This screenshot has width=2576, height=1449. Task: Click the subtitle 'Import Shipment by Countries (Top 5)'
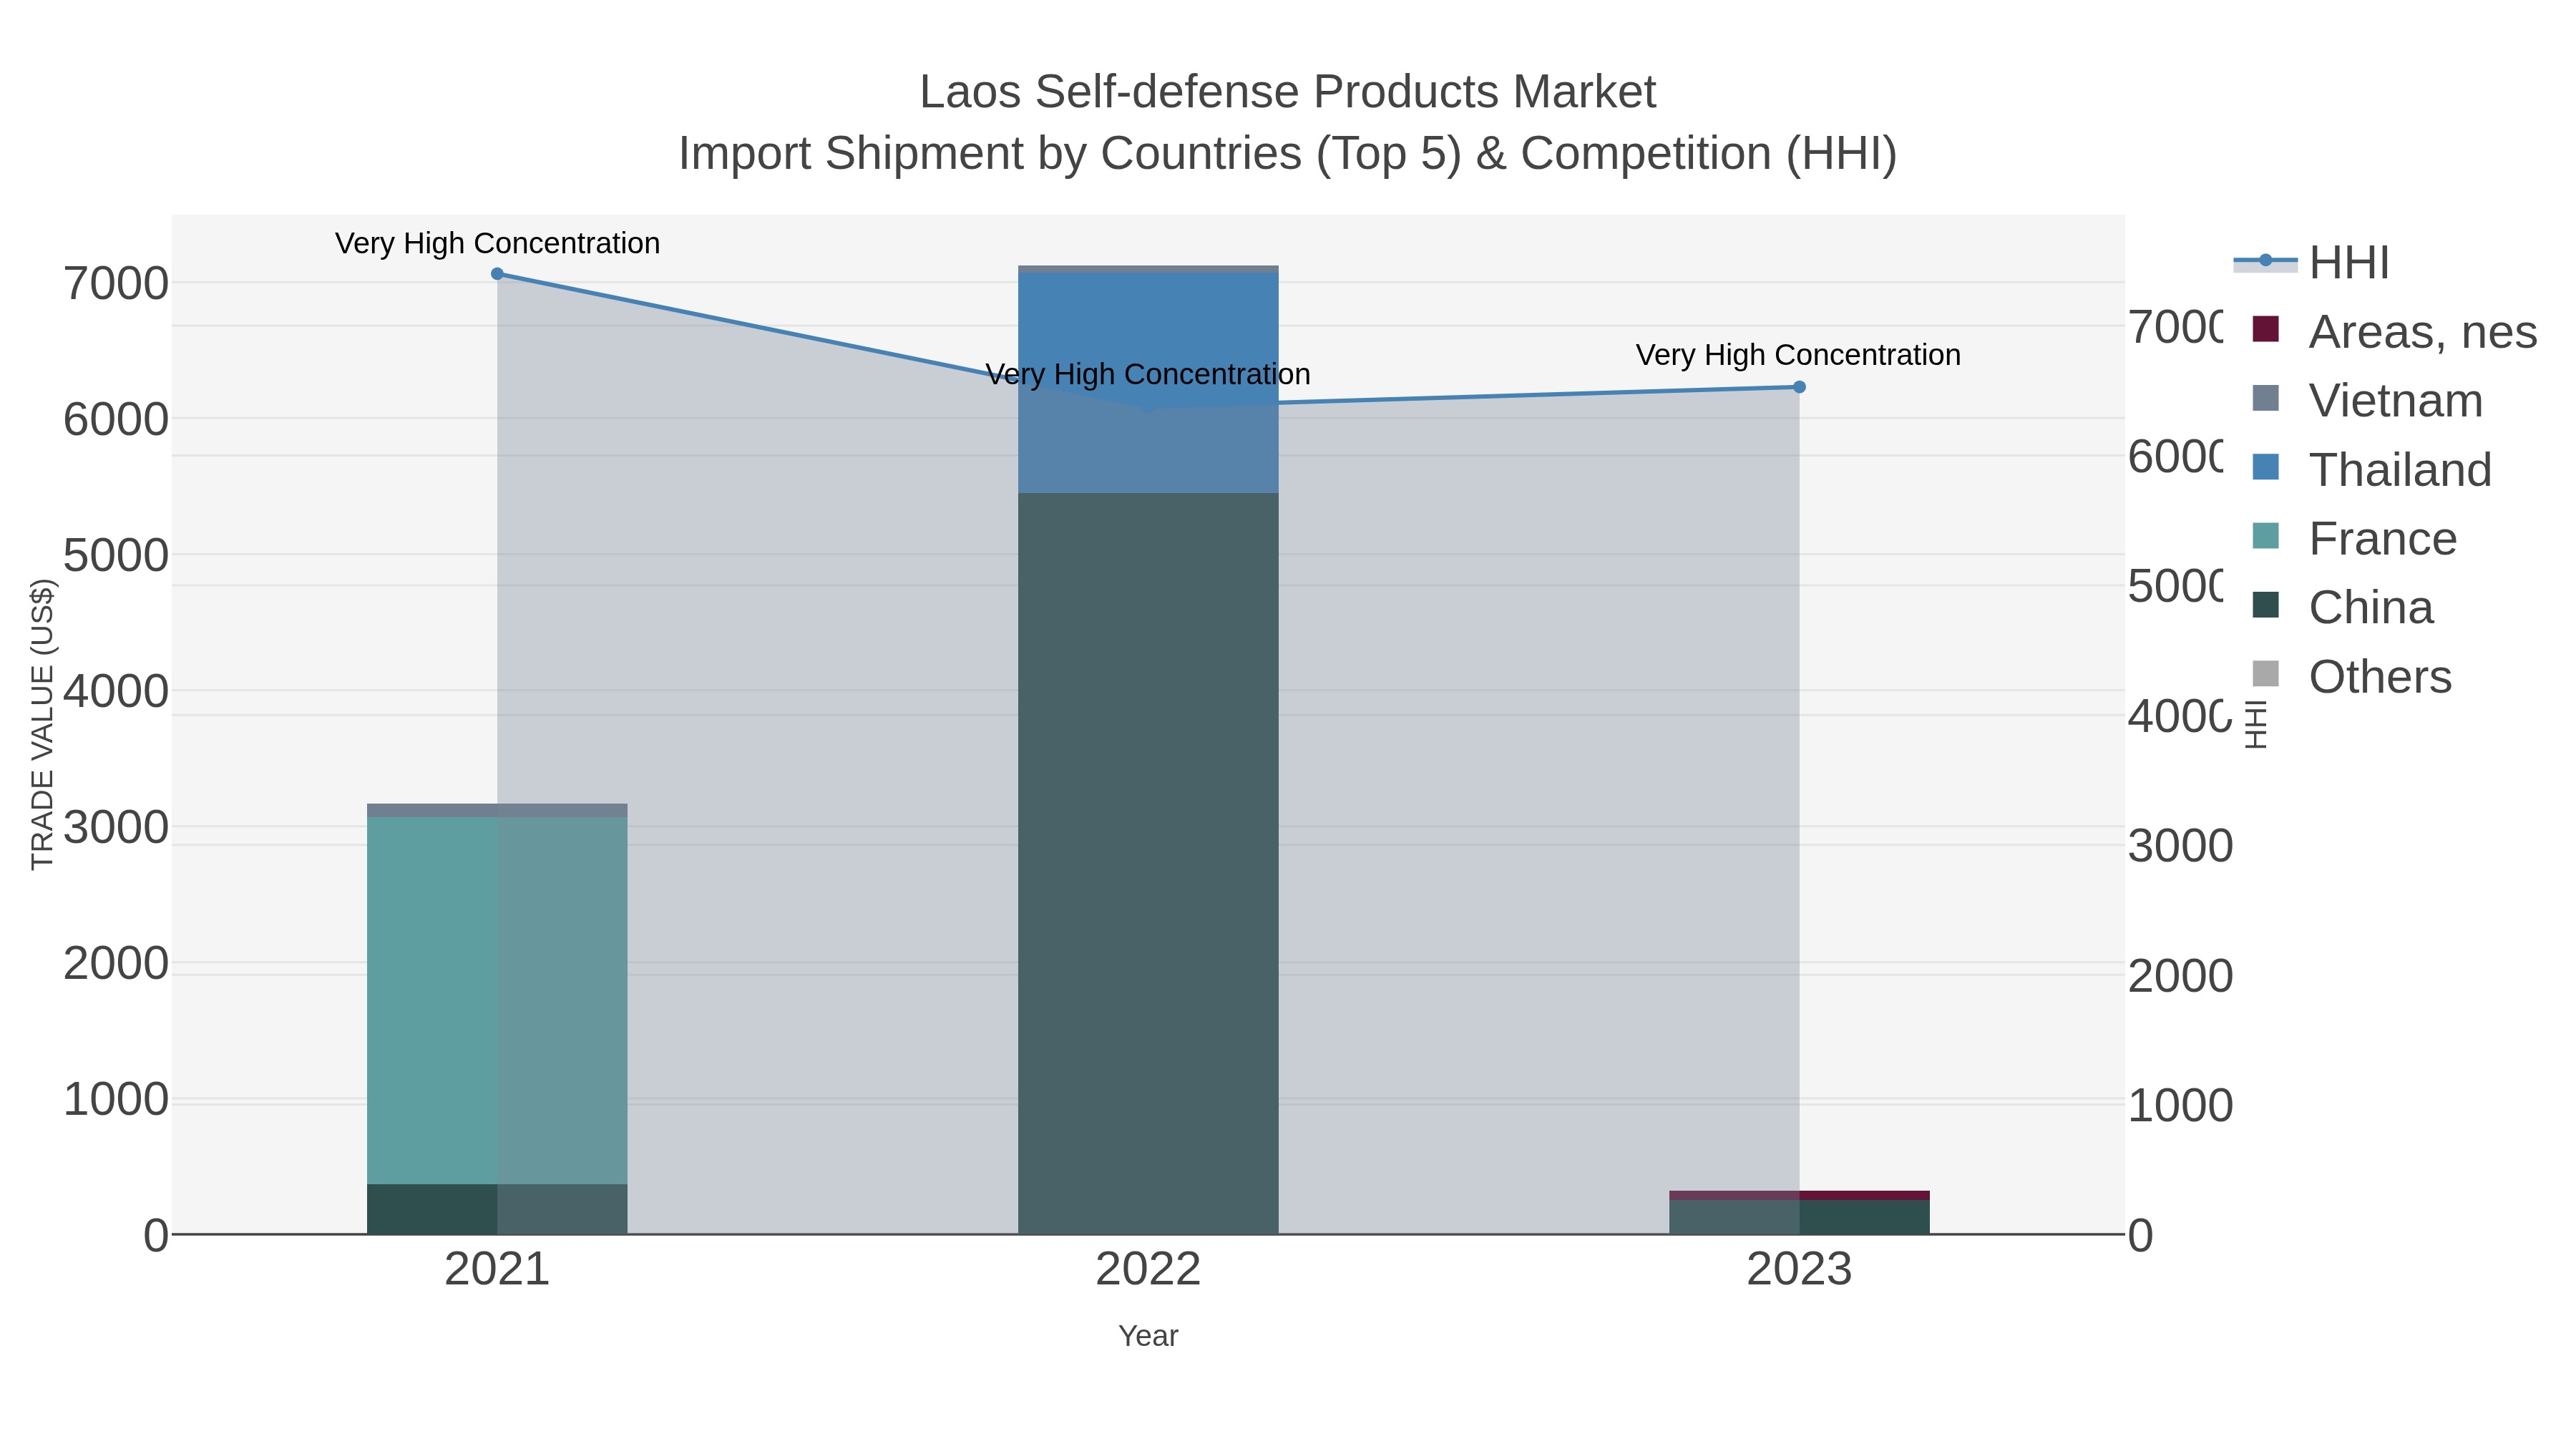click(x=1071, y=154)
